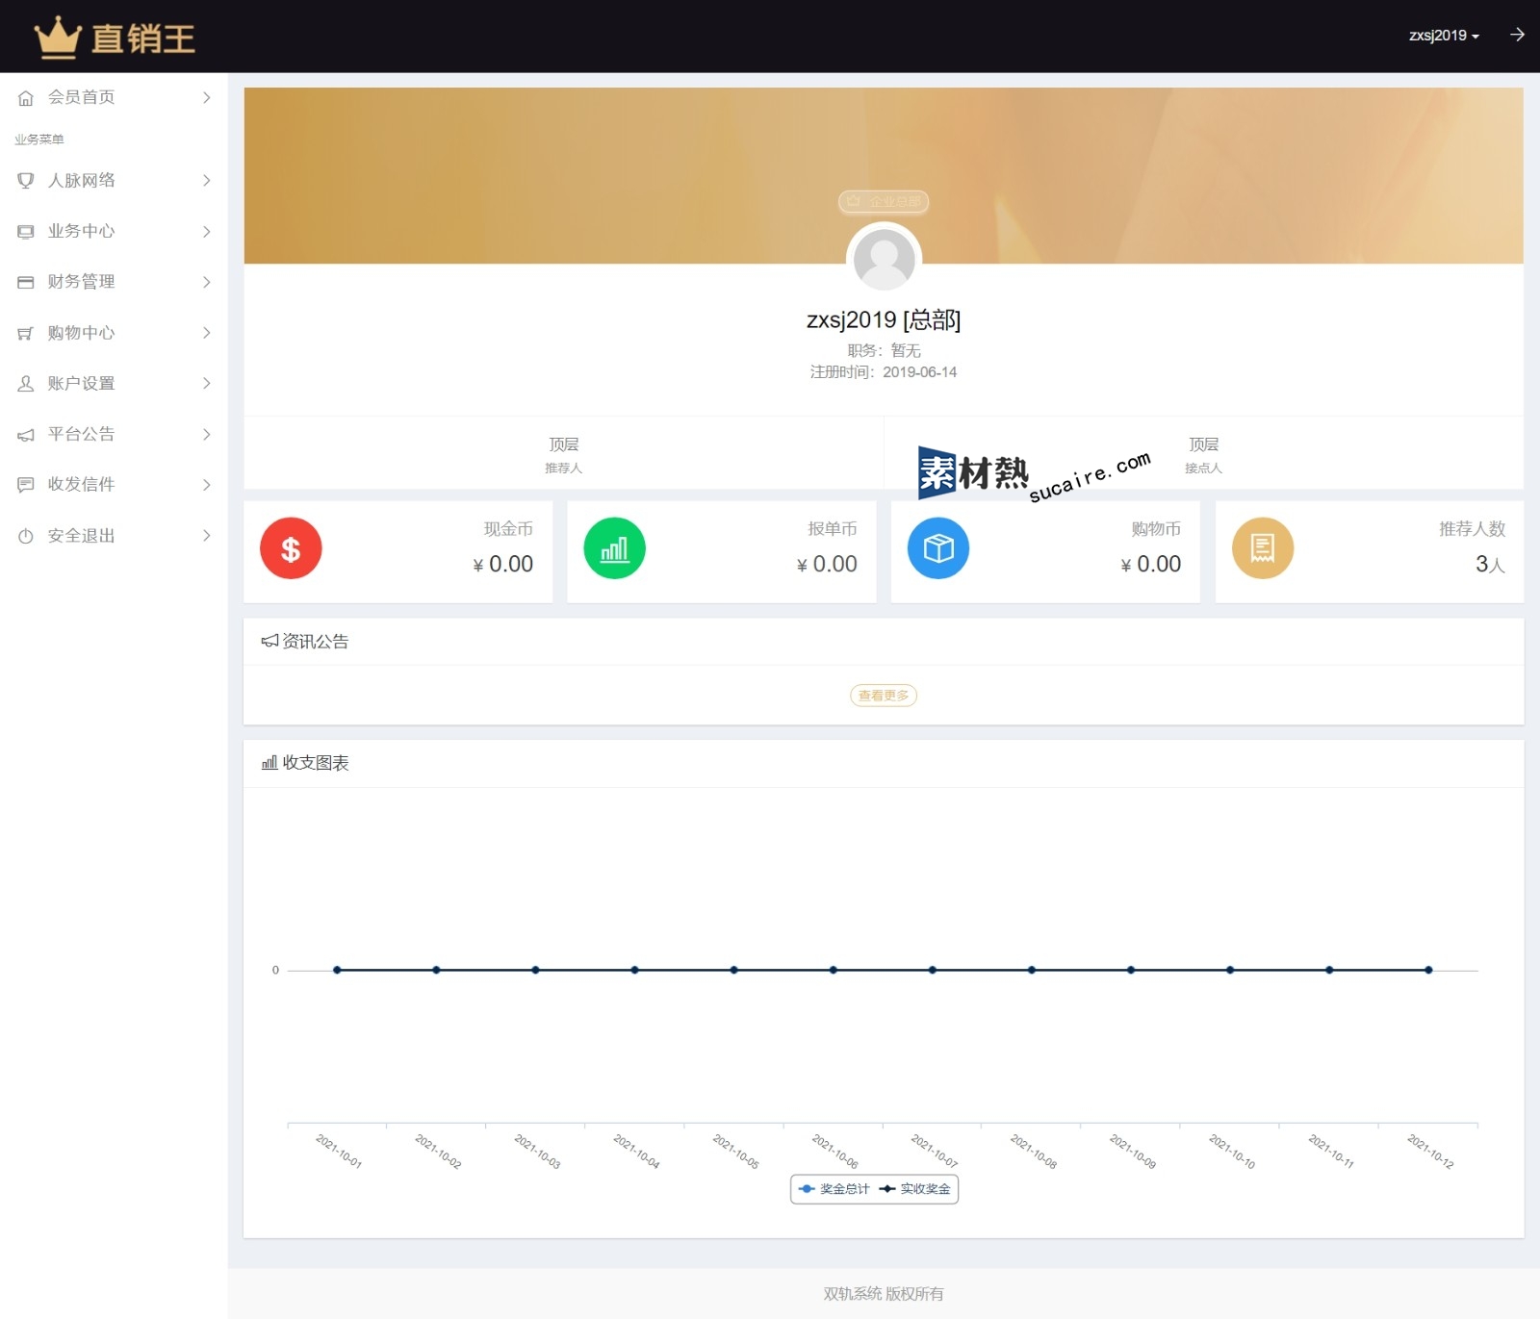Click the chart point for 2021-10-12
1540x1319 pixels.
pyautogui.click(x=1428, y=970)
